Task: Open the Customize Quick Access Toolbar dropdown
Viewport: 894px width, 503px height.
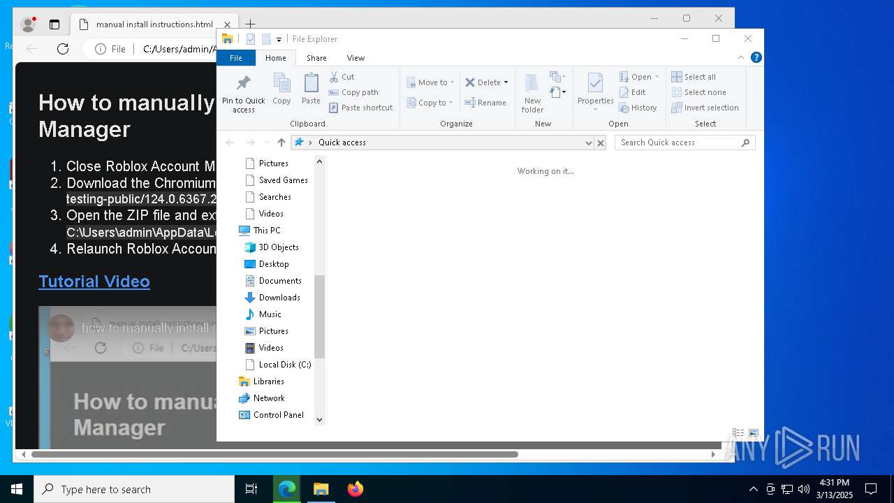Action: coord(279,39)
